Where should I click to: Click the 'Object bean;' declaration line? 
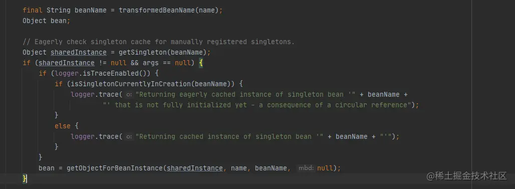click(47, 21)
